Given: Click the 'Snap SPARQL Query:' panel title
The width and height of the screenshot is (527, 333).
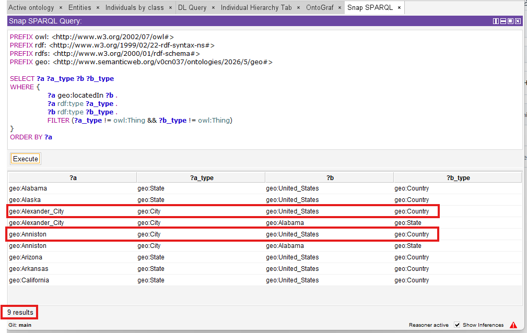Looking at the screenshot, I should coord(45,21).
